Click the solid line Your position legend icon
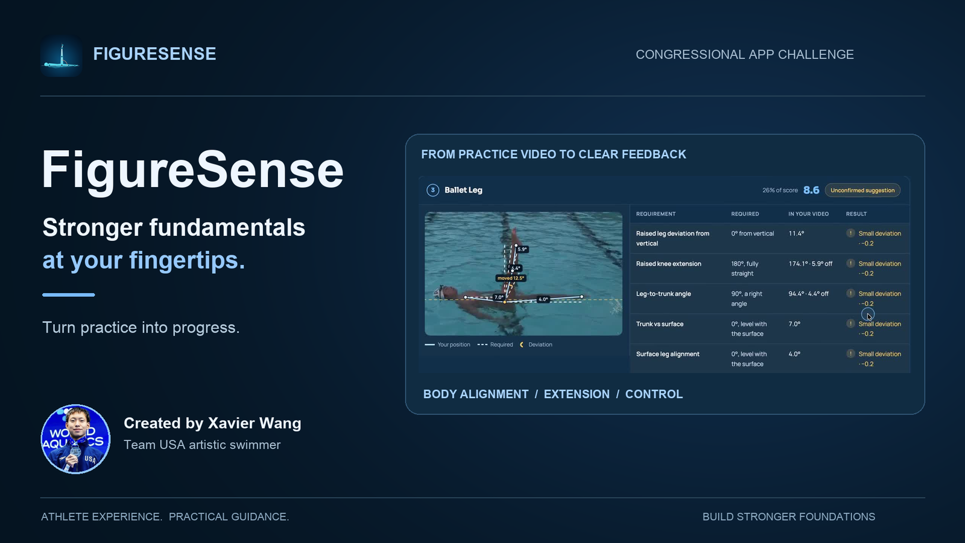 (x=430, y=345)
